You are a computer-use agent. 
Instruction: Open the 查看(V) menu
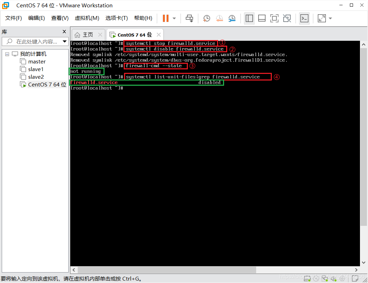[60, 18]
